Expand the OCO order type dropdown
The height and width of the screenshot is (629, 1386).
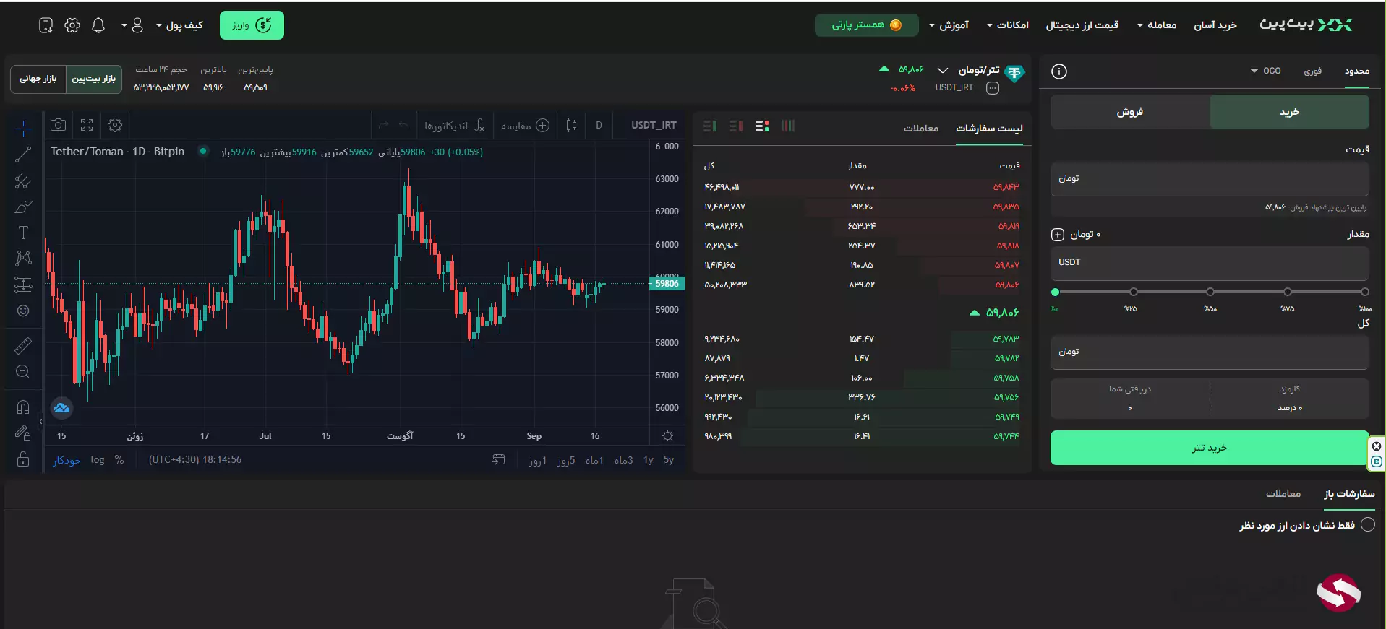coord(1266,71)
